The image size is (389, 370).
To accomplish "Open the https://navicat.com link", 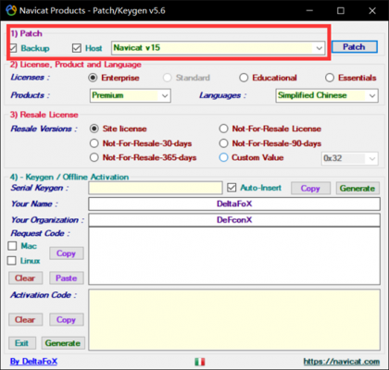I will pos(342,362).
